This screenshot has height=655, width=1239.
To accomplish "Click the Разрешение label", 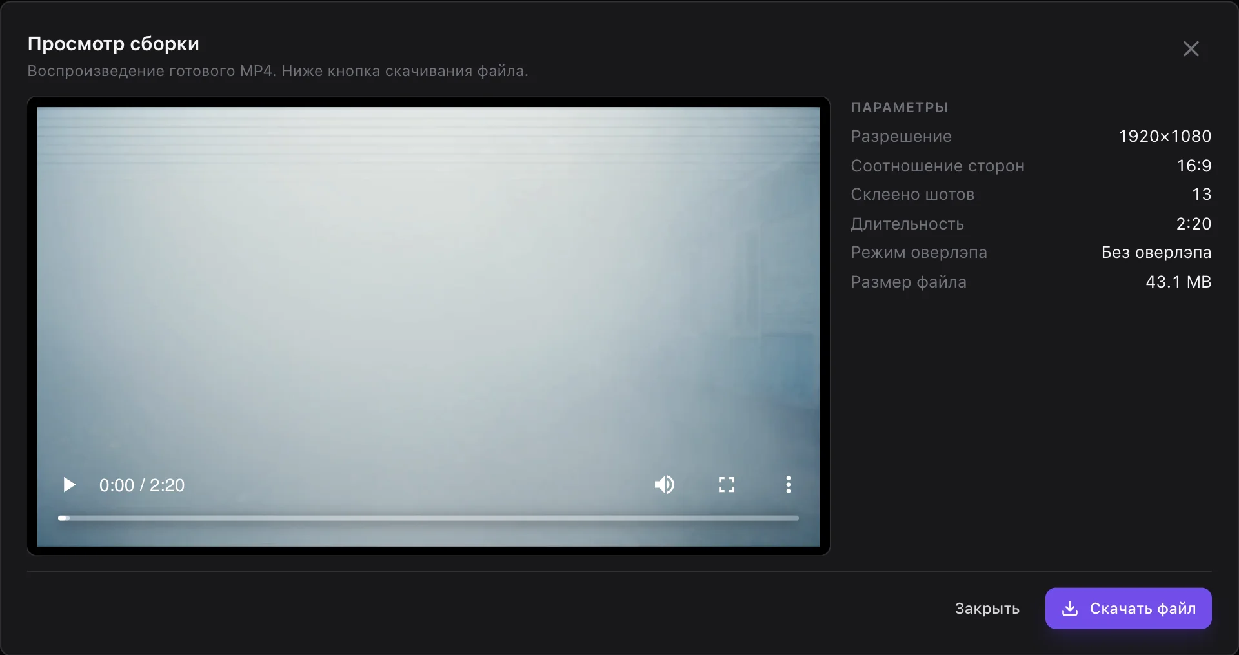I will point(901,136).
